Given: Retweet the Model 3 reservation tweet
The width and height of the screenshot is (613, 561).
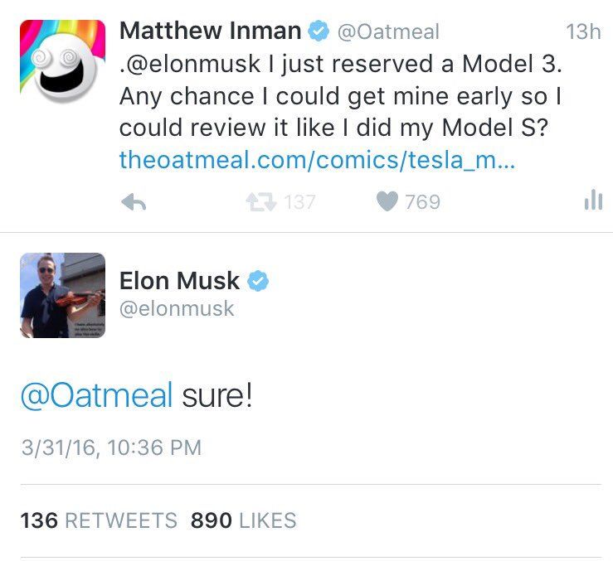Looking at the screenshot, I should [260, 202].
